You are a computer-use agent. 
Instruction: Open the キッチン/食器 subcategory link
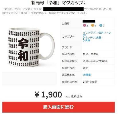click(x=93, y=38)
